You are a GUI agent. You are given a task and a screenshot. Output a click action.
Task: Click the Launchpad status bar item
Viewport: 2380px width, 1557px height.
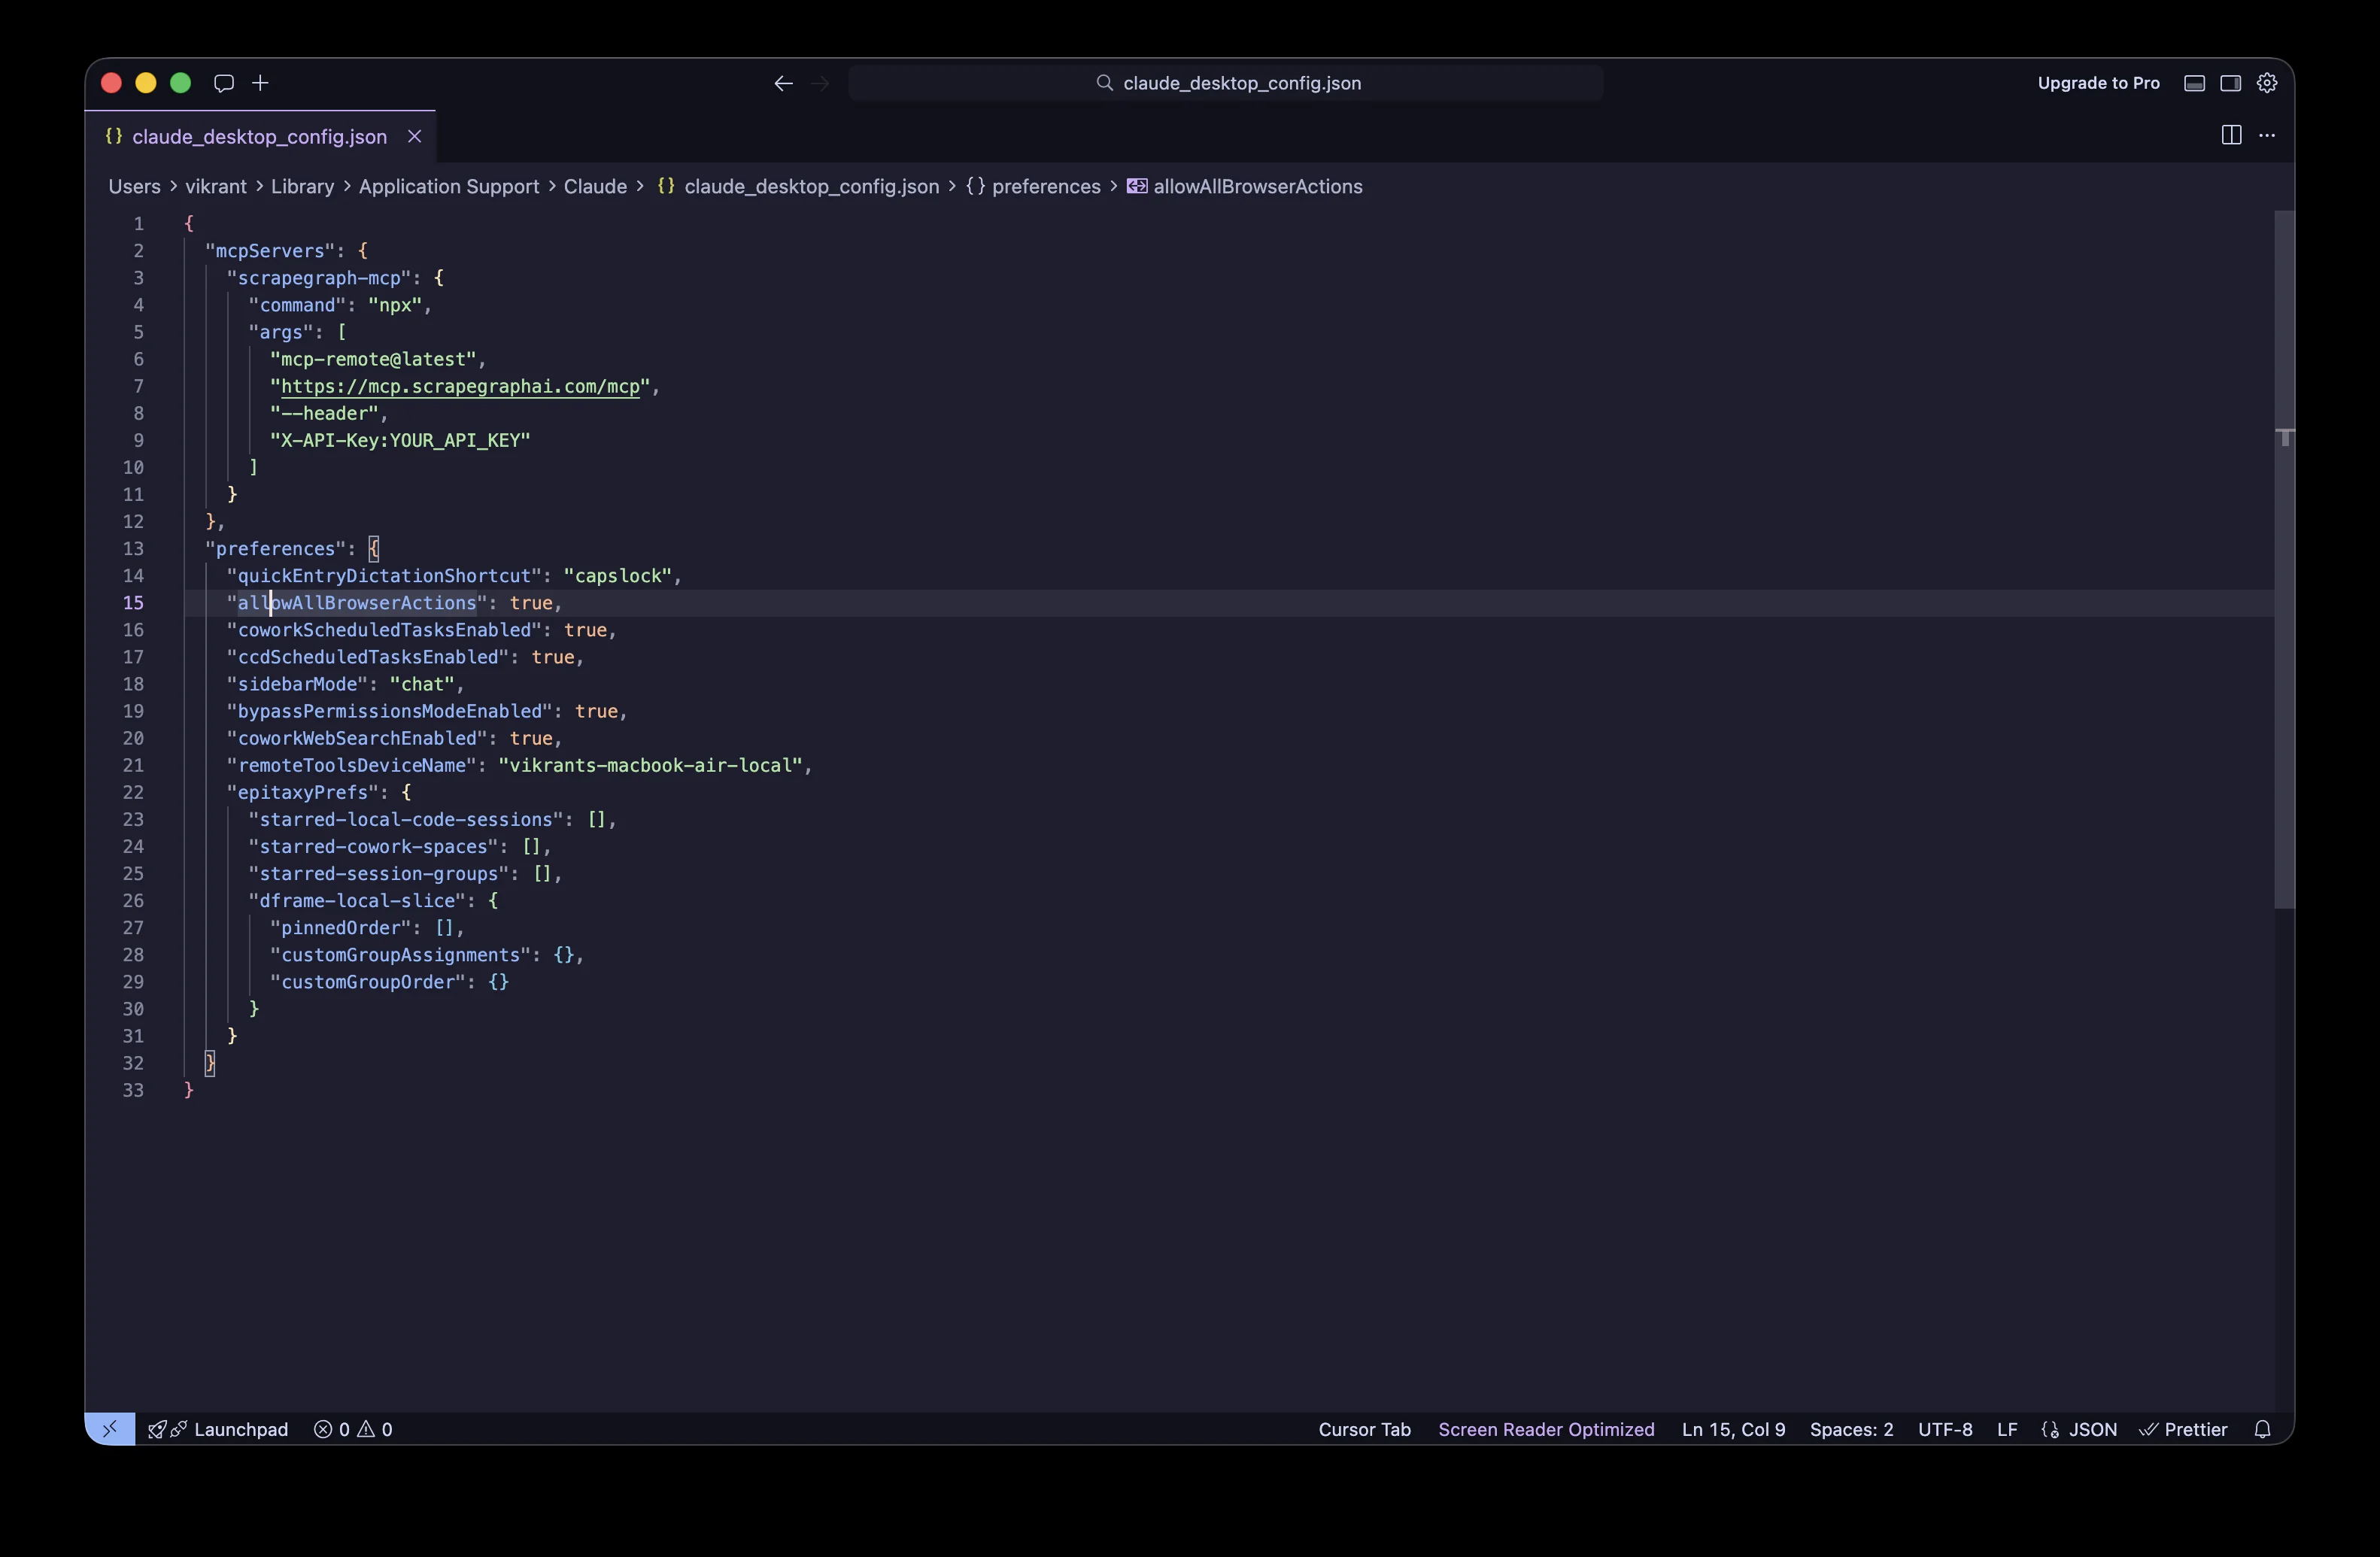[218, 1429]
